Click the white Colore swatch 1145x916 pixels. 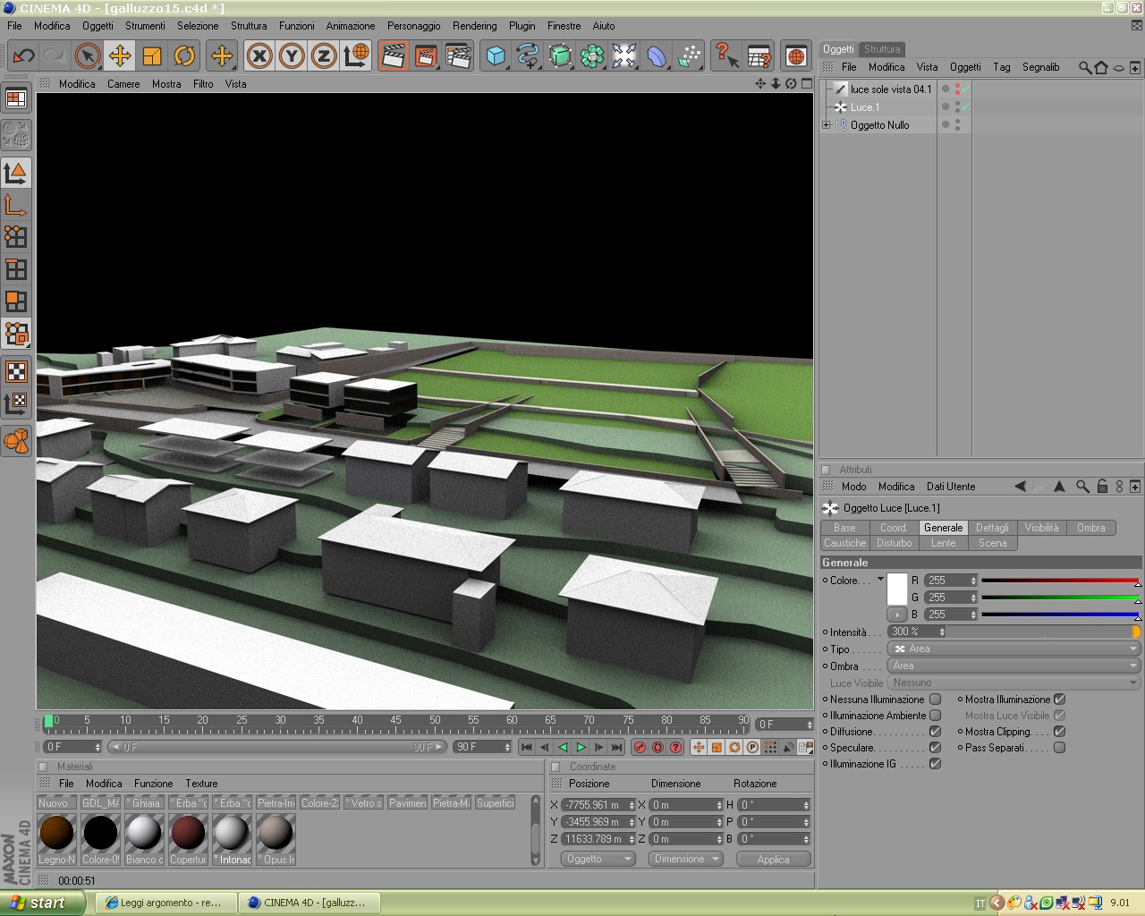(x=897, y=589)
